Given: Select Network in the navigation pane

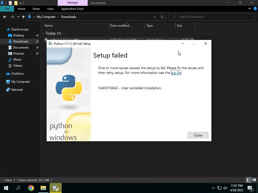Looking at the screenshot, I should 17,90.
